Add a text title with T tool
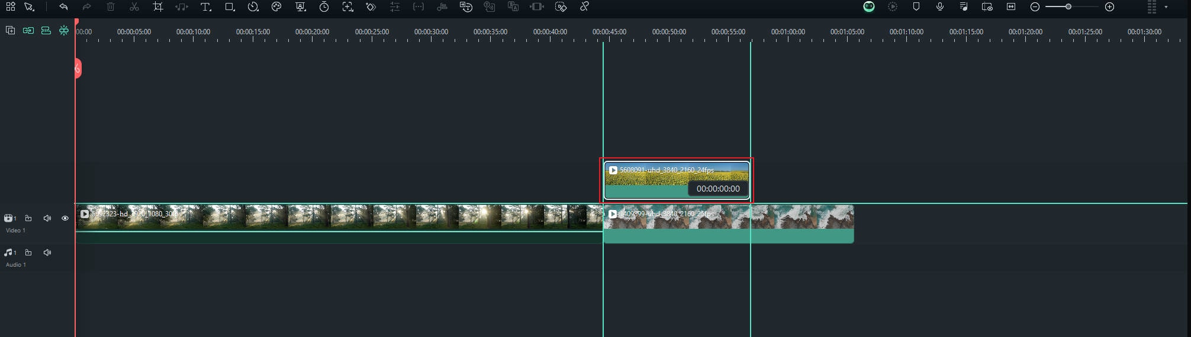This screenshot has height=337, width=1191. click(x=206, y=7)
